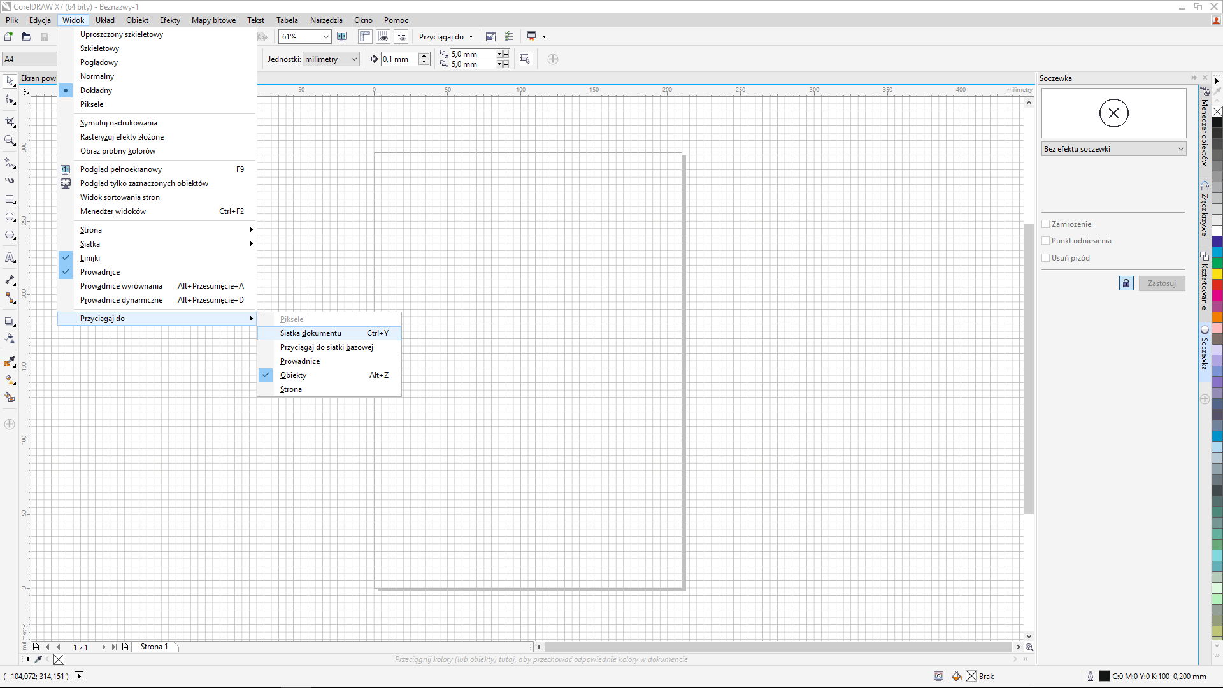Select the Crop tool in toolbox
The width and height of the screenshot is (1223, 688).
pos(10,122)
